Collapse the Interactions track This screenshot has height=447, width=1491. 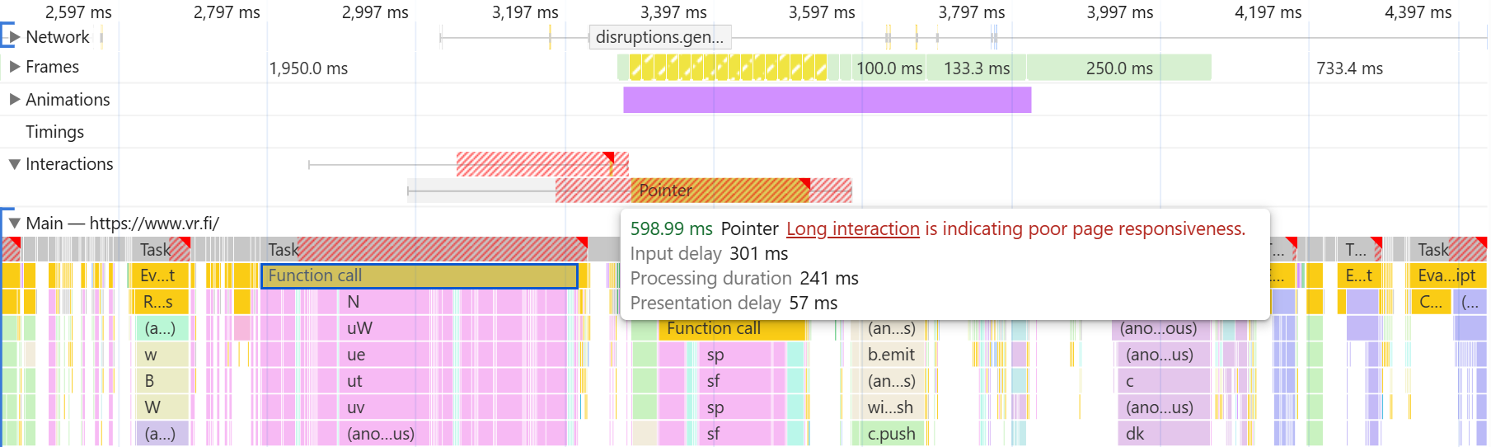[14, 164]
